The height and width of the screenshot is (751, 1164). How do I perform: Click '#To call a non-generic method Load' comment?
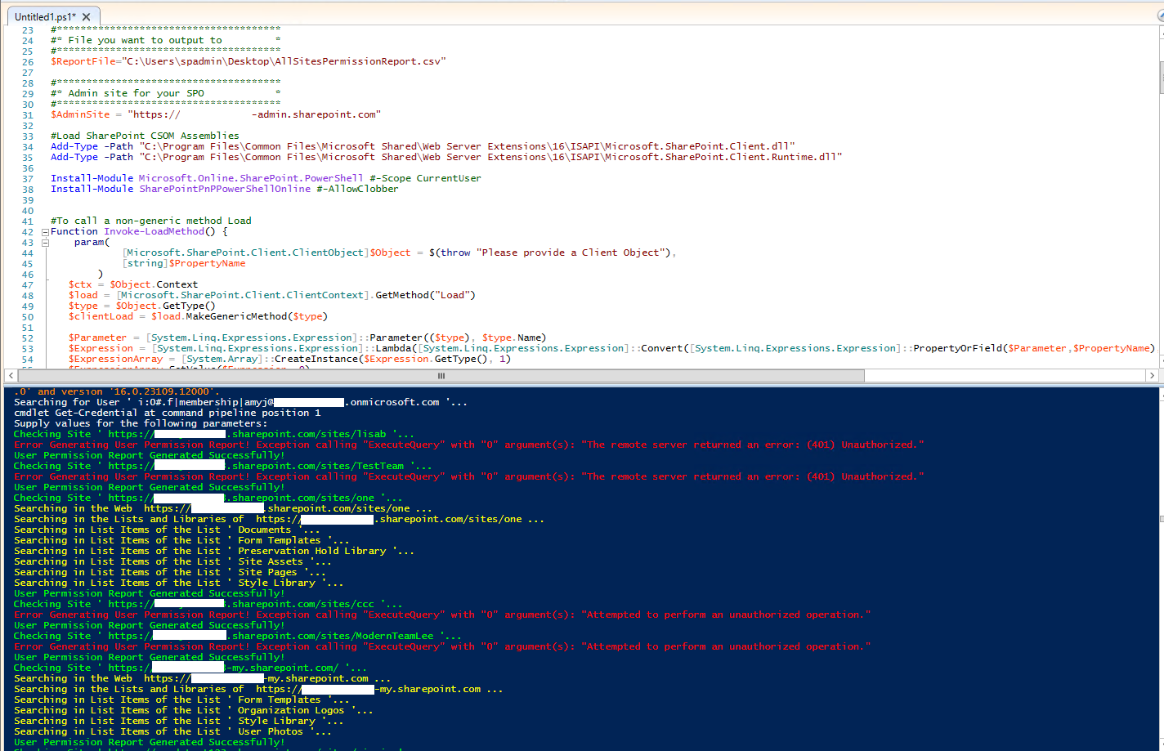(151, 221)
